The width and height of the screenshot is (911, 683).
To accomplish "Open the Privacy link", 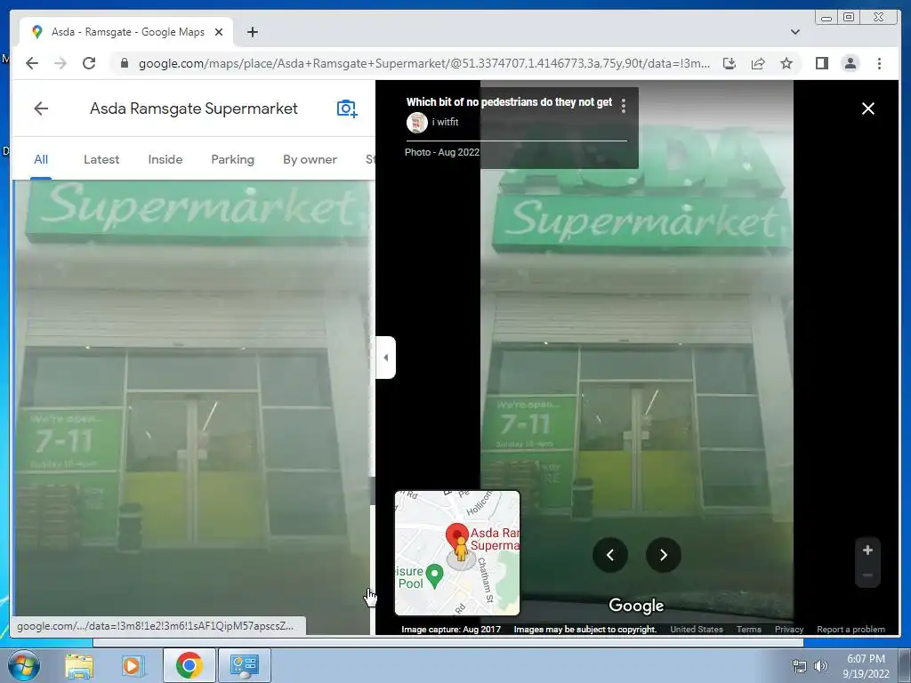I will point(789,629).
